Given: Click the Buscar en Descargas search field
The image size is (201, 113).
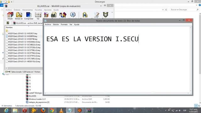Looking at the screenshot, I should pyautogui.click(x=185, y=10).
